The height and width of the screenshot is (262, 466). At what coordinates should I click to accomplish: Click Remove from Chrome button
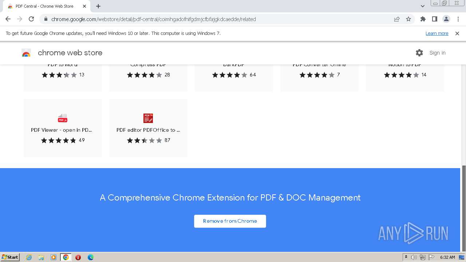pos(230,221)
